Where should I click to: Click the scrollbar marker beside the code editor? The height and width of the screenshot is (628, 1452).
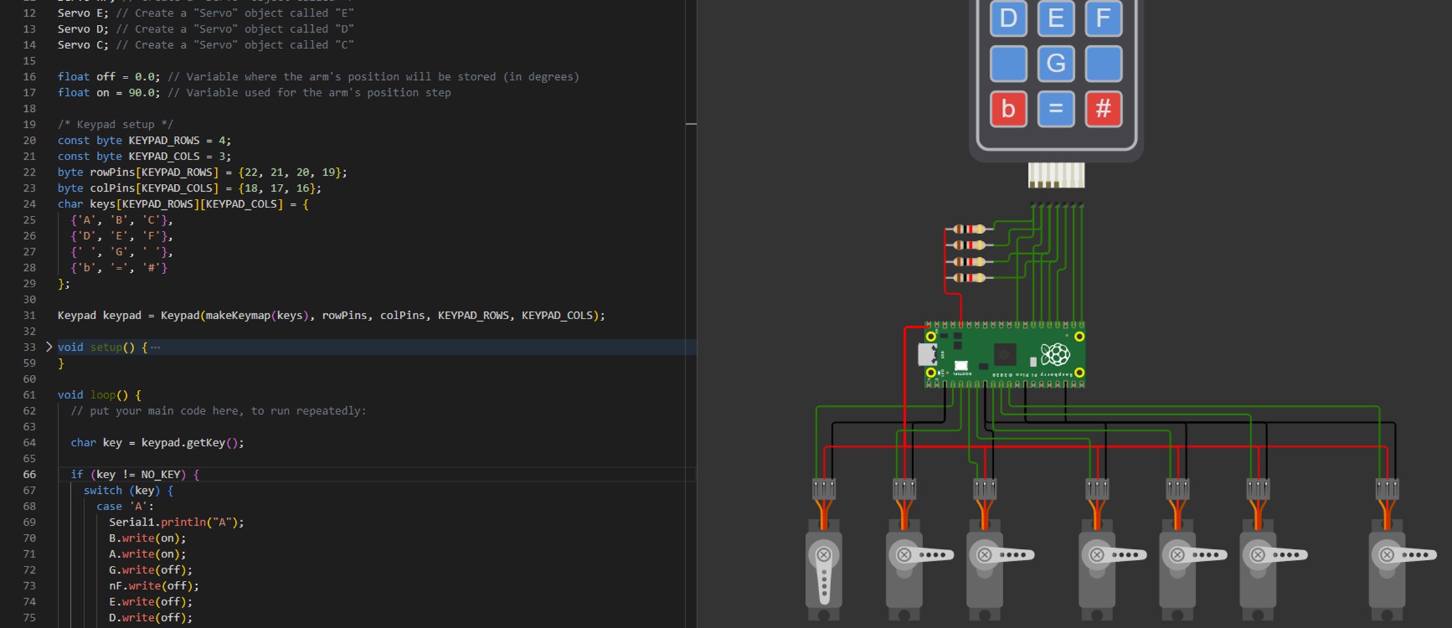[x=690, y=124]
